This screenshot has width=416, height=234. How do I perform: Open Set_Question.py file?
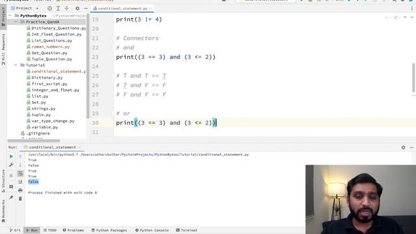pyautogui.click(x=47, y=53)
